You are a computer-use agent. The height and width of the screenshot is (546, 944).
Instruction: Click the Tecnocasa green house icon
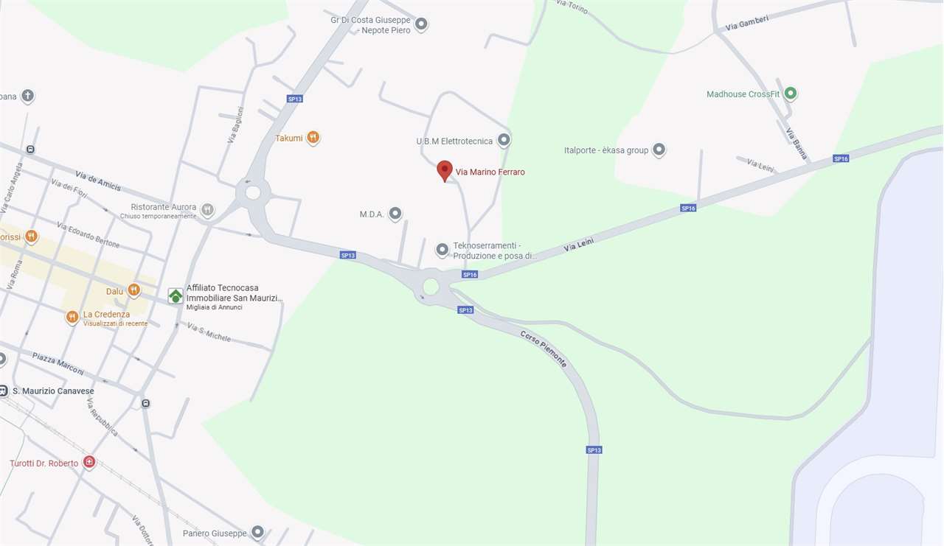pos(176,296)
